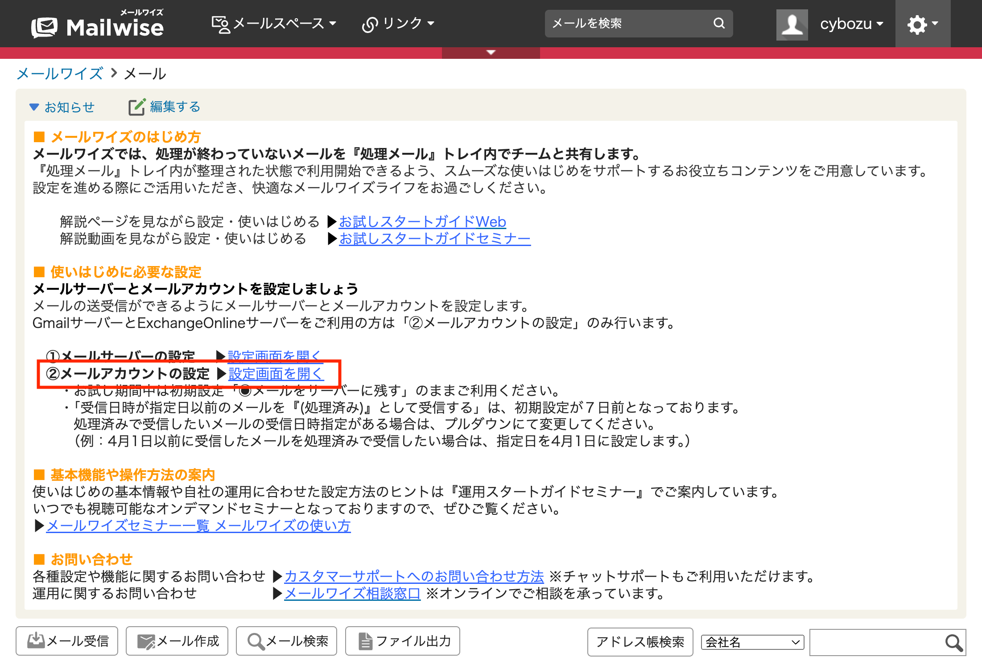Open the メールスペース menu
This screenshot has height=665, width=982.
(x=274, y=24)
